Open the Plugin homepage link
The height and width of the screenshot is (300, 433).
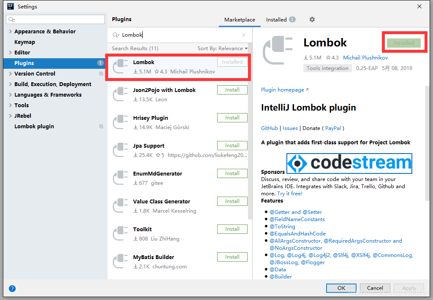click(285, 90)
